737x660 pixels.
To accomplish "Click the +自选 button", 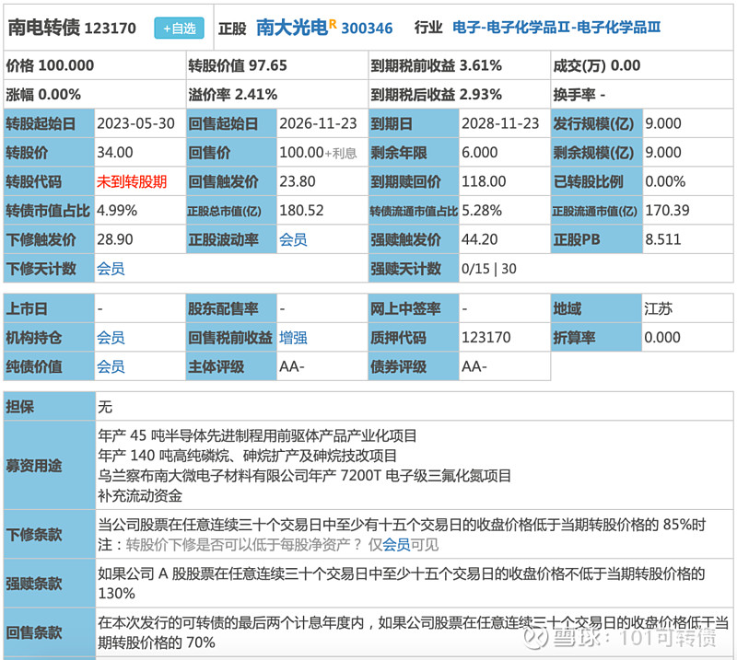I will coord(179,29).
